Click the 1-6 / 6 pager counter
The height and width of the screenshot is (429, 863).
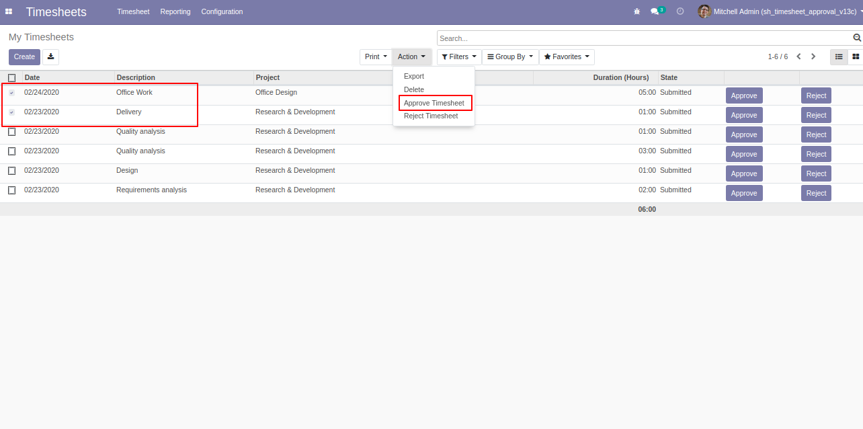(x=778, y=57)
